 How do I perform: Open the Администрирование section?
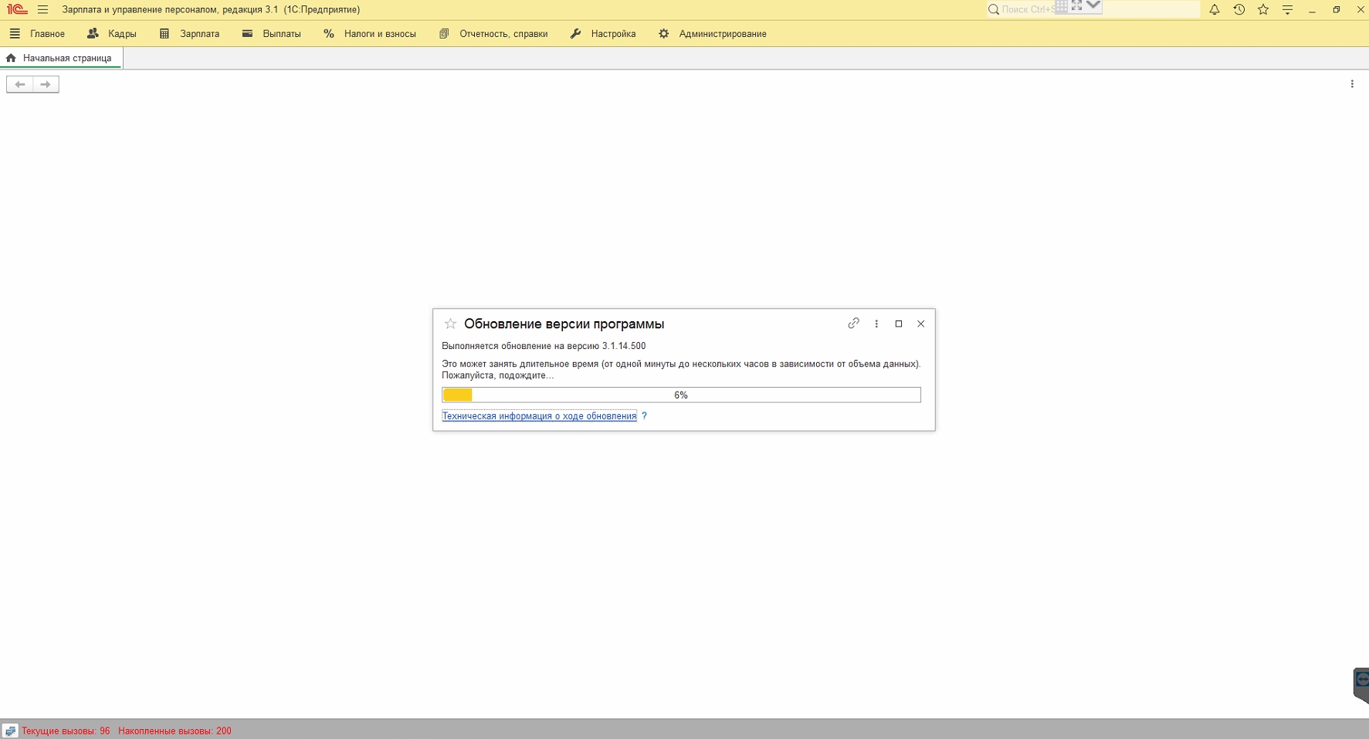[713, 34]
